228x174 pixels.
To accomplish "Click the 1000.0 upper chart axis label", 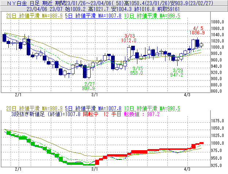I will [217, 47].
